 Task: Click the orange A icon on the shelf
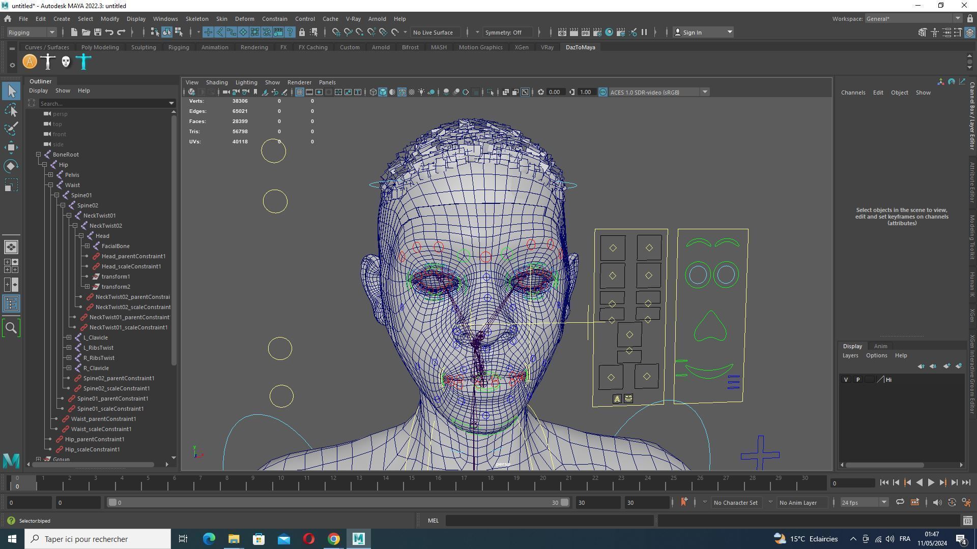click(x=30, y=62)
